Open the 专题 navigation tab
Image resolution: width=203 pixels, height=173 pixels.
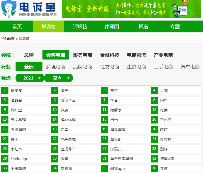175,27
